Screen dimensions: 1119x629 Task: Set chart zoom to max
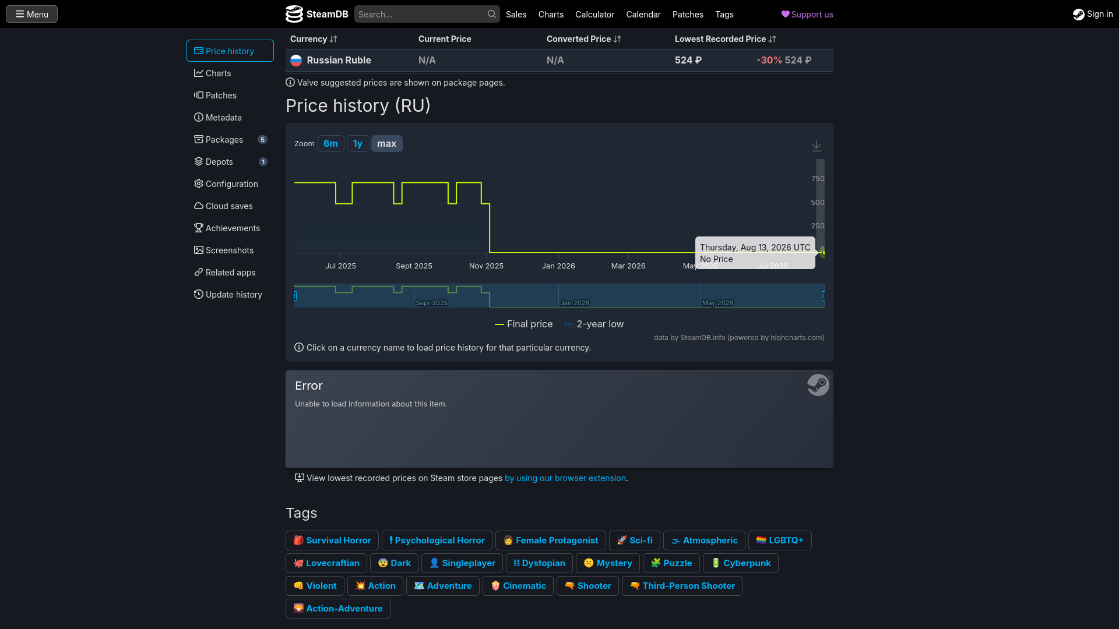pos(386,143)
